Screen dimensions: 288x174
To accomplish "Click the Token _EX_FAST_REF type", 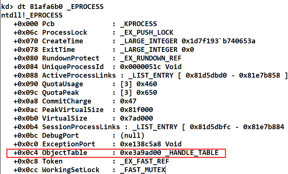I will (144, 161).
